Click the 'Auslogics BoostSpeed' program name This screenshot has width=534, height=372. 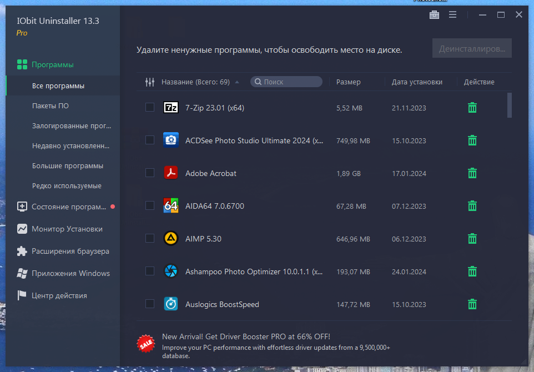click(x=222, y=305)
